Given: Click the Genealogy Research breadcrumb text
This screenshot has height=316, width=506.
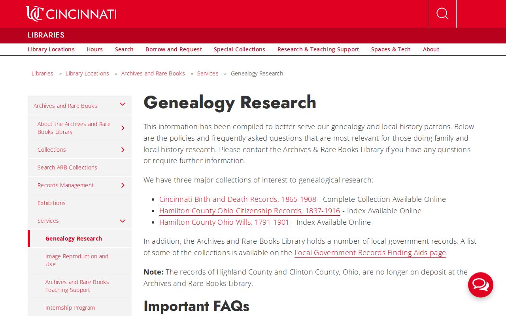Looking at the screenshot, I should point(257,73).
